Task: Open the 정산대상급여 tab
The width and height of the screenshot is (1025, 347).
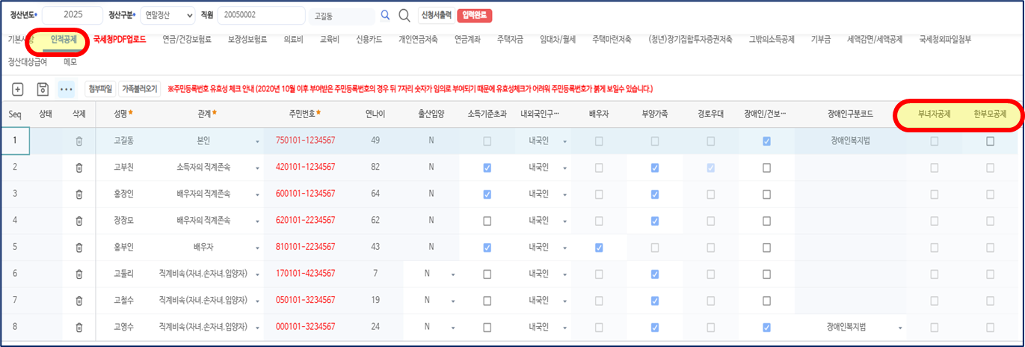Action: coord(26,62)
